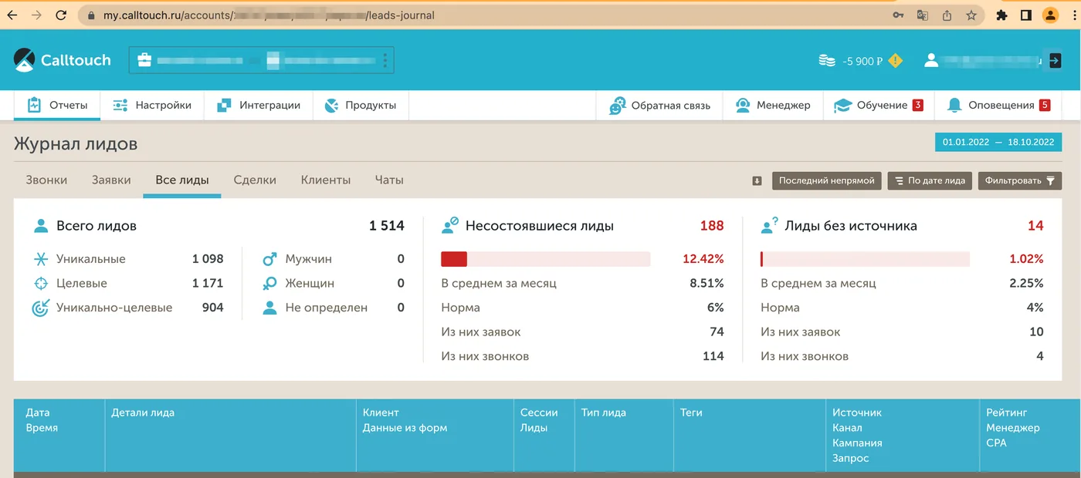1081x478 pixels.
Task: Click the coins balance icon
Action: tap(827, 61)
